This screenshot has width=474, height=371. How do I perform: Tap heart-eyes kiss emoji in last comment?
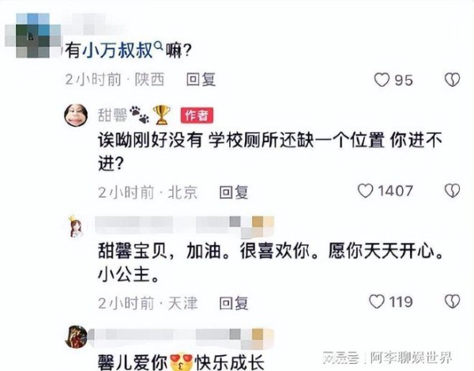[182, 362]
